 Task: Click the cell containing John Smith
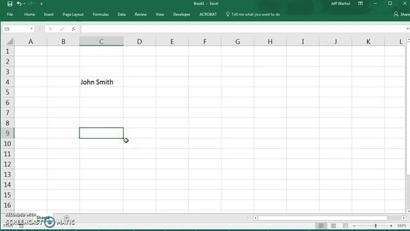[x=101, y=82]
